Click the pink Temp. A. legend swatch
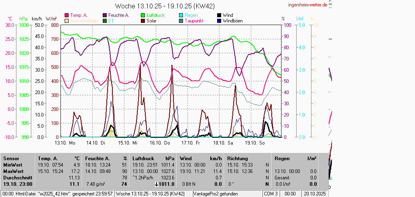 (67, 15)
